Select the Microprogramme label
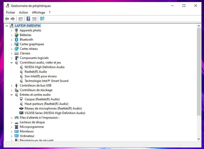Image resolution: width=204 pixels, height=149 pixels. click(32, 127)
